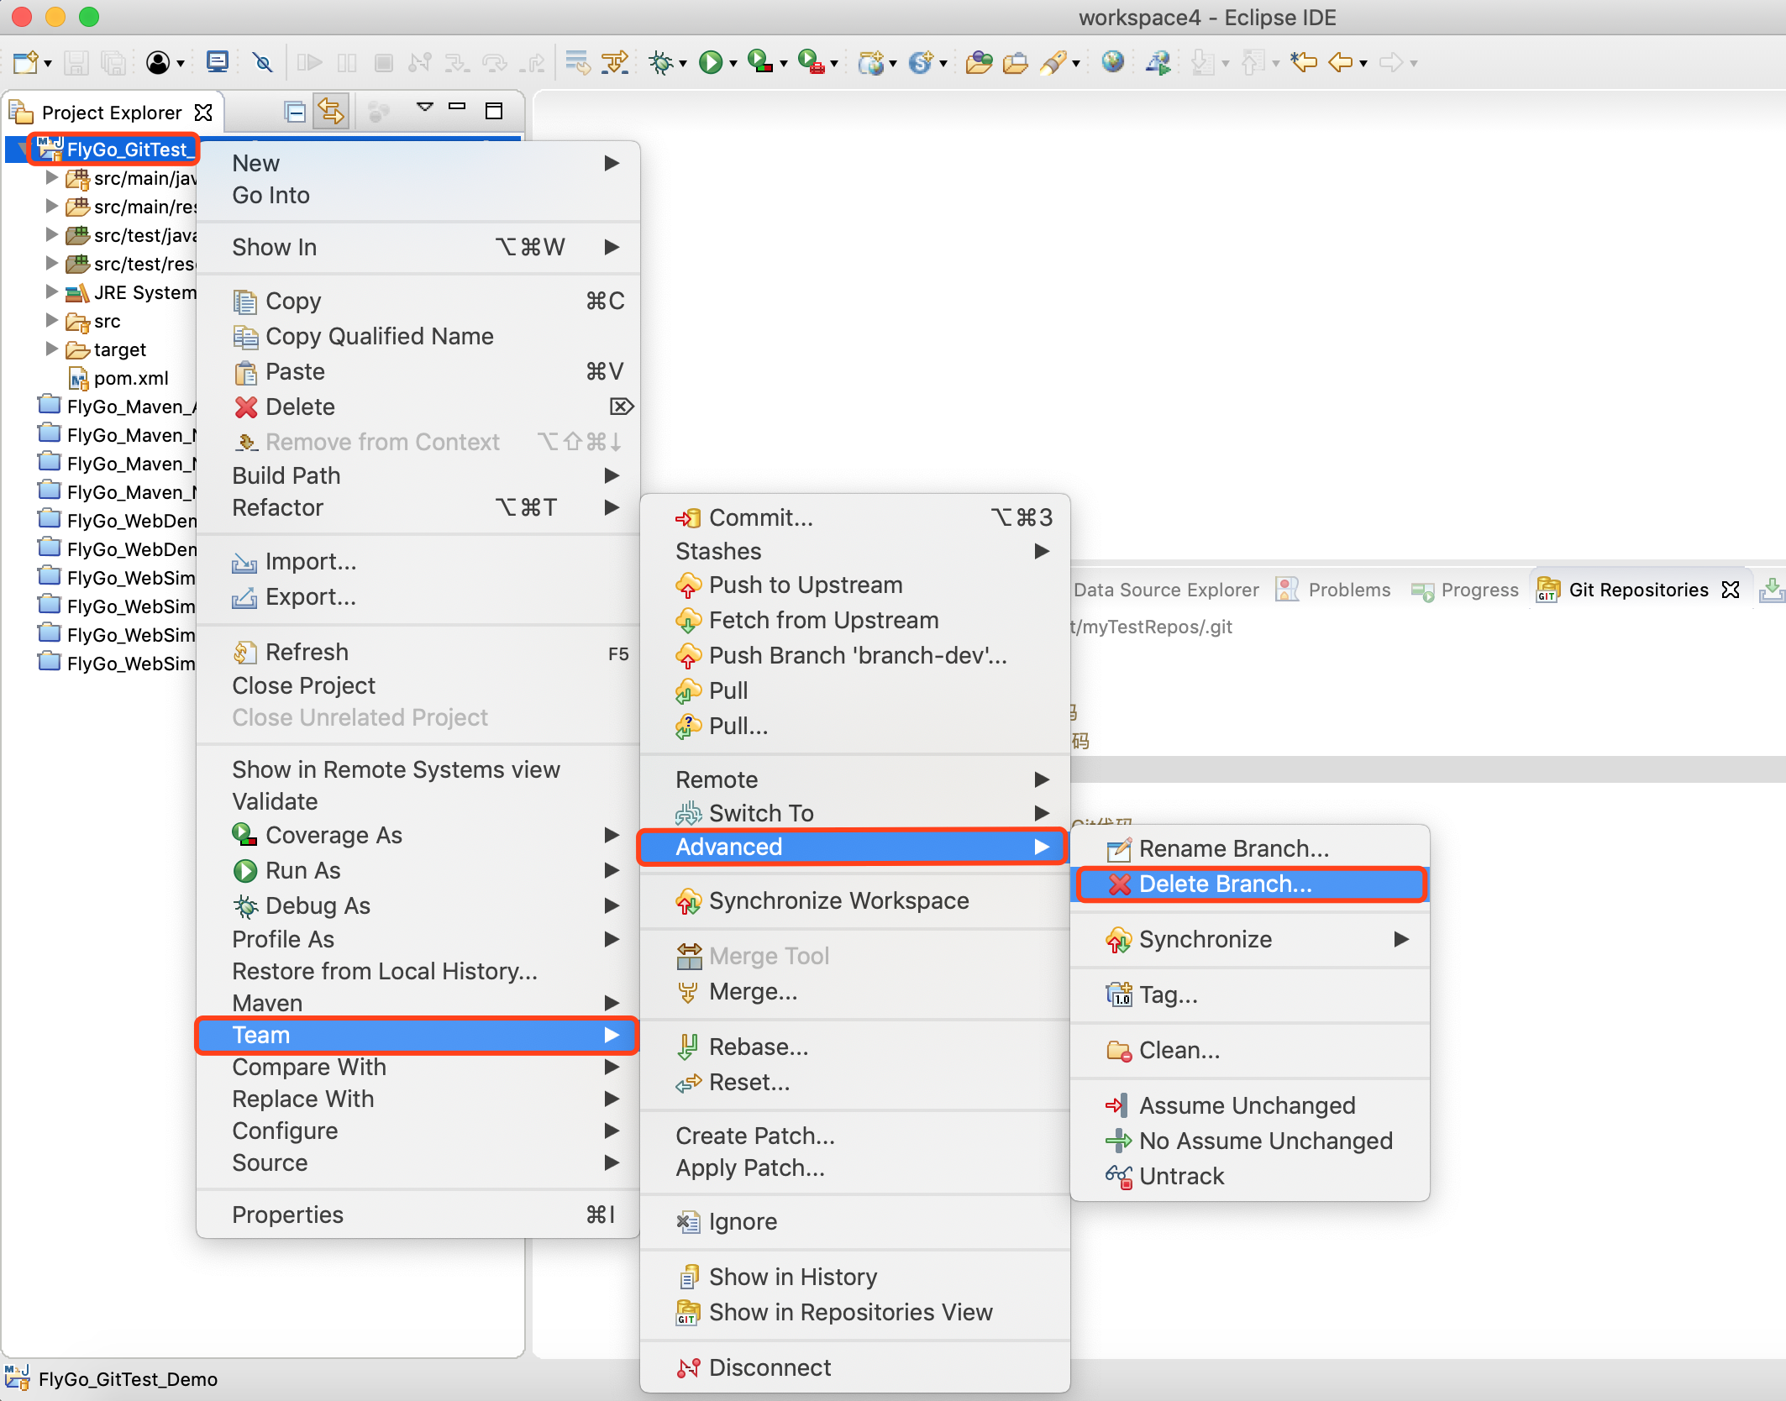The width and height of the screenshot is (1786, 1401).
Task: Click the Skip All Breakpoints icon
Action: [x=263, y=62]
